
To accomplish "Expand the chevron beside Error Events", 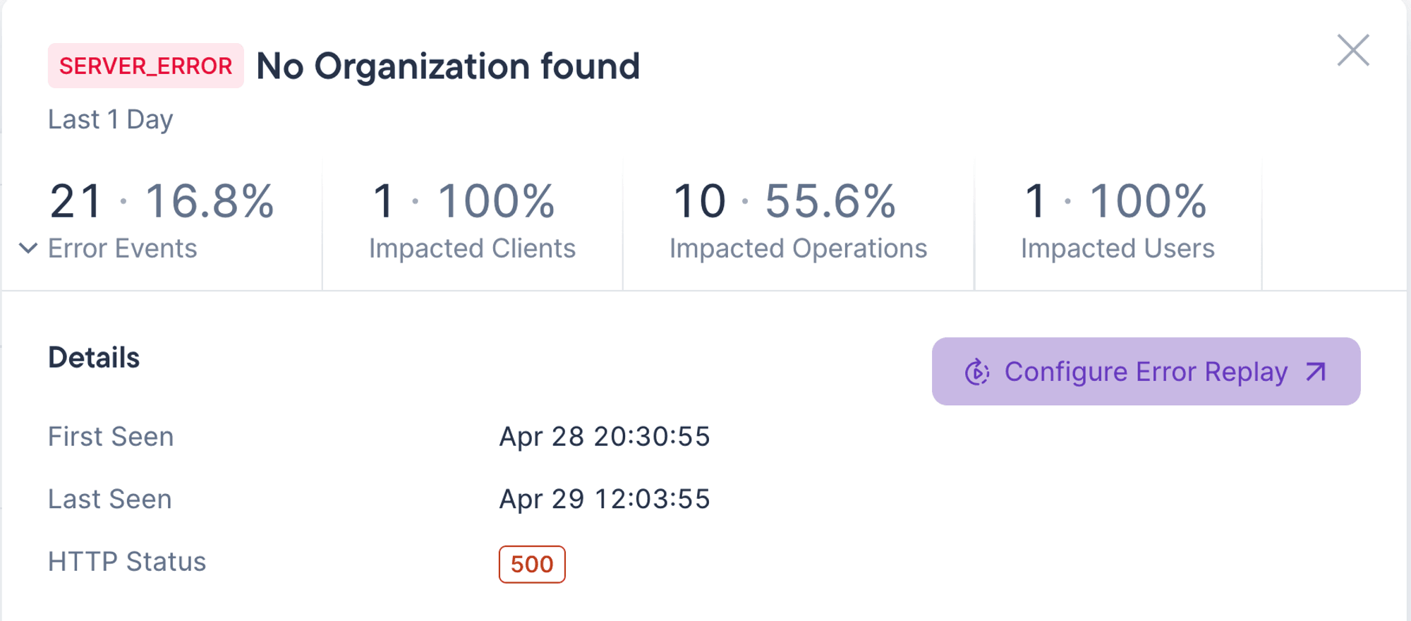I will point(28,248).
